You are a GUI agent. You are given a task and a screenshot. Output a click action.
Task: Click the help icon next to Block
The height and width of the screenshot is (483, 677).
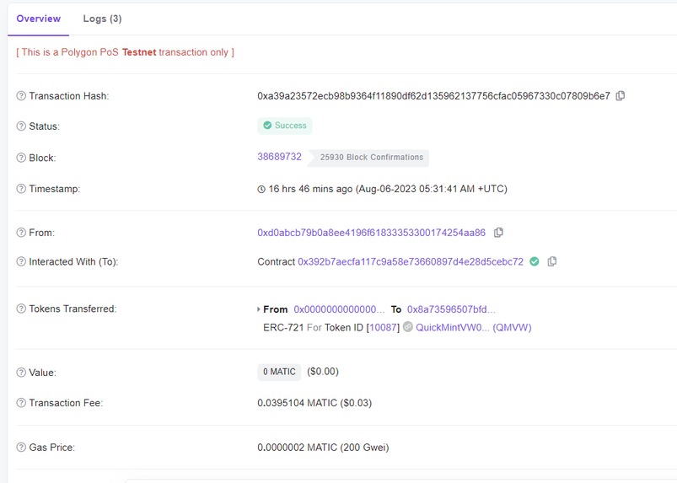(x=21, y=158)
